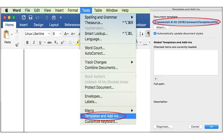Toggle show paragraph marks icon
Viewport: 223px width, 139px height.
coord(148,34)
